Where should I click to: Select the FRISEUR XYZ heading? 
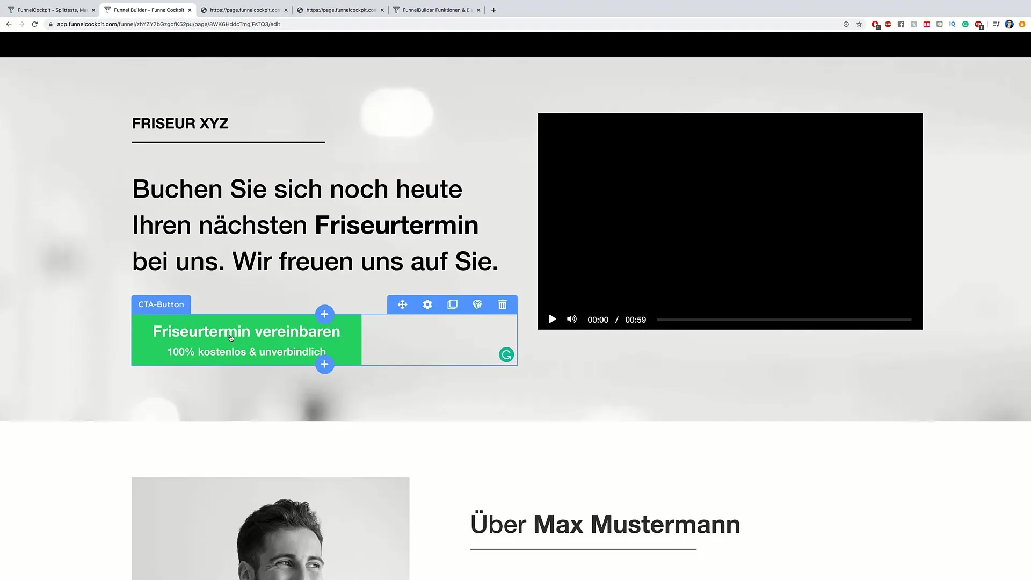click(180, 124)
